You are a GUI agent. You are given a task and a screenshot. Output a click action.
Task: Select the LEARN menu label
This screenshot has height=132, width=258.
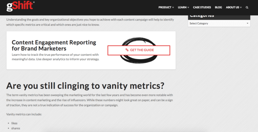coord(182,7)
